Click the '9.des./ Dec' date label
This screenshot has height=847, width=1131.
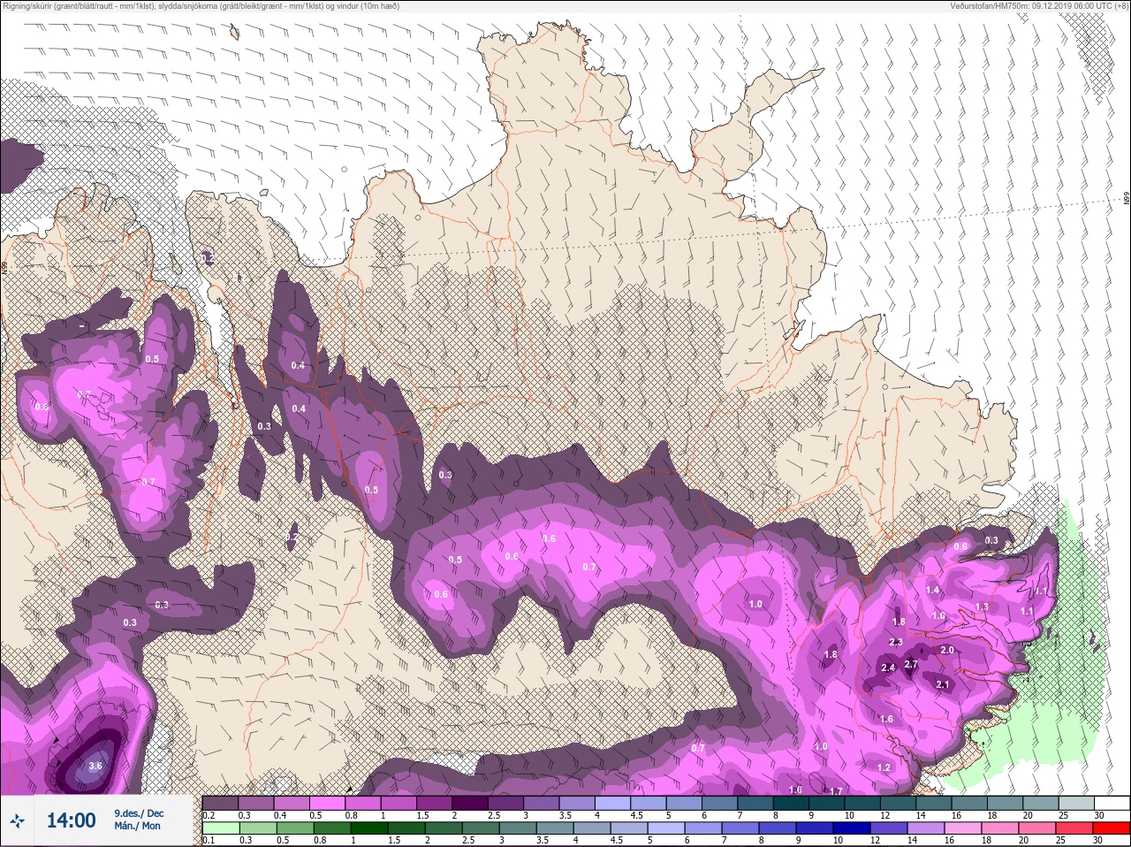139,813
